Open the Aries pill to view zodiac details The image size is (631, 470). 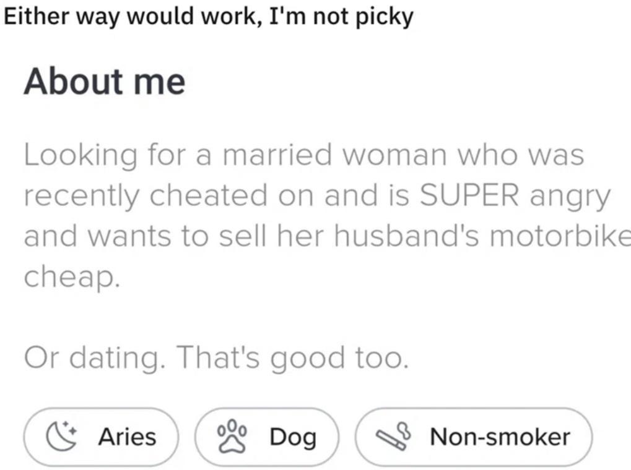click(102, 436)
